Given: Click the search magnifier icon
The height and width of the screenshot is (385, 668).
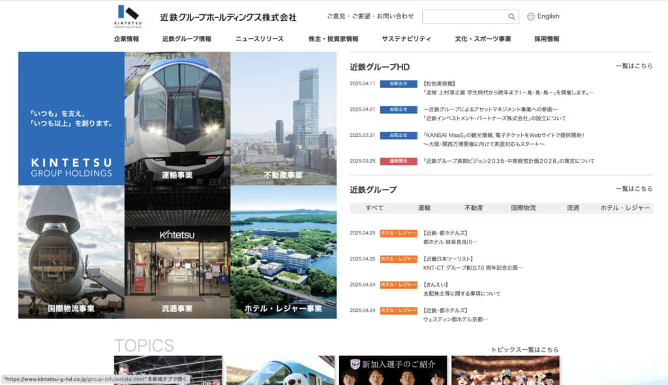Looking at the screenshot, I should pyautogui.click(x=511, y=16).
